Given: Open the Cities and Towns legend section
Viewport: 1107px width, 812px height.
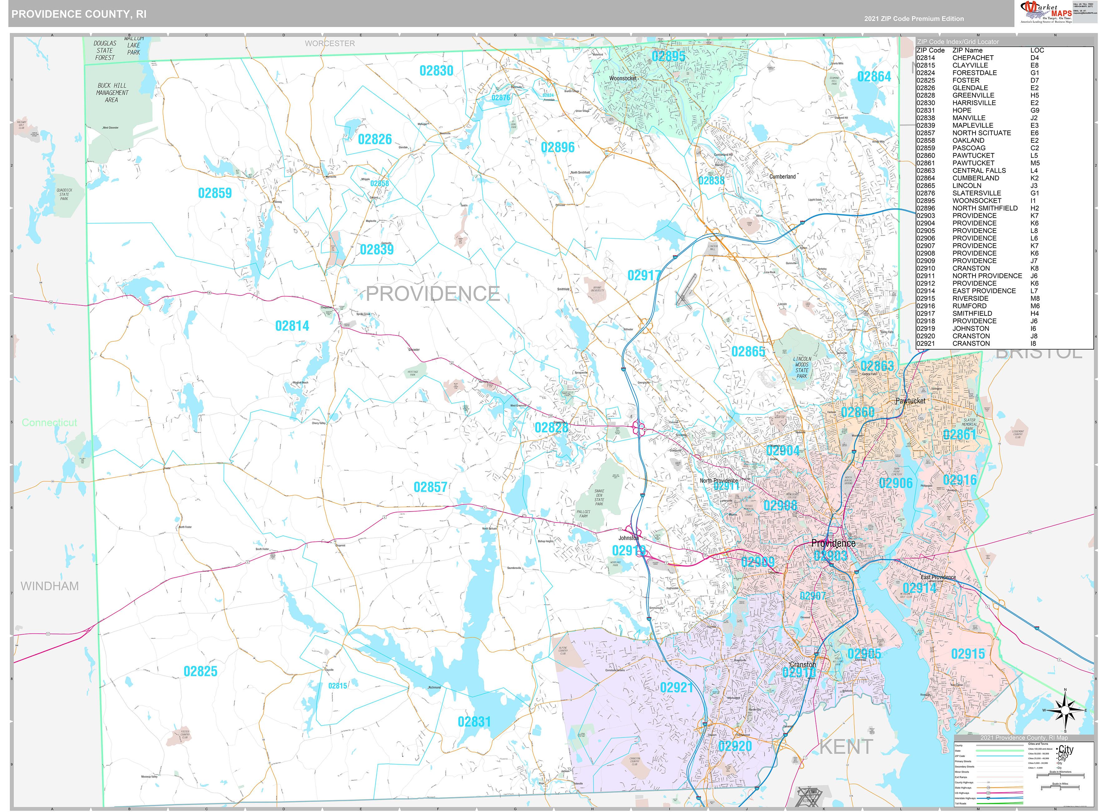Looking at the screenshot, I should tap(1038, 744).
